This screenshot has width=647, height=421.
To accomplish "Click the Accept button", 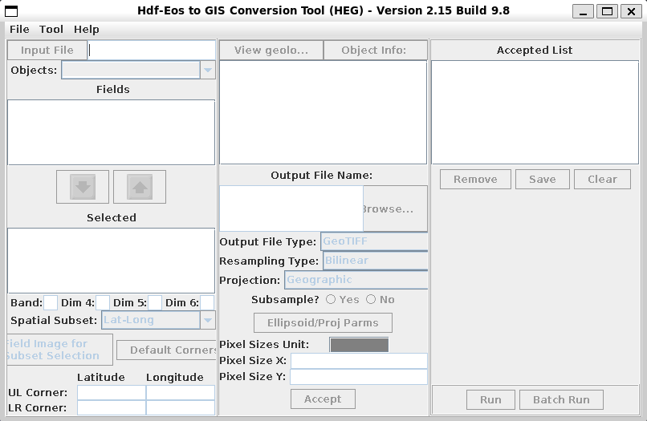I will [323, 399].
